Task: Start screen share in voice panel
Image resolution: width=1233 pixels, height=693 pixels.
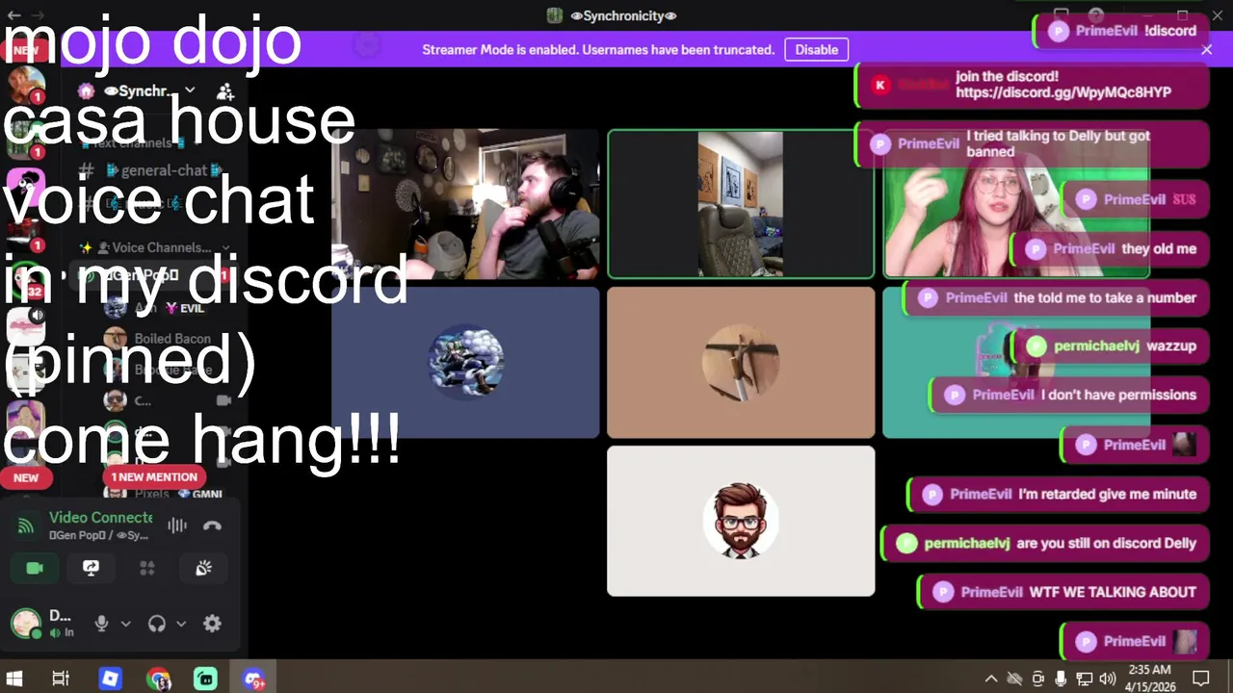Action: pos(91,568)
